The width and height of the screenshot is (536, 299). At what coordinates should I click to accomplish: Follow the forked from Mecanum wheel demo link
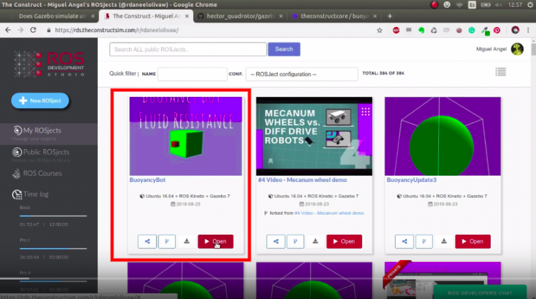pyautogui.click(x=329, y=213)
